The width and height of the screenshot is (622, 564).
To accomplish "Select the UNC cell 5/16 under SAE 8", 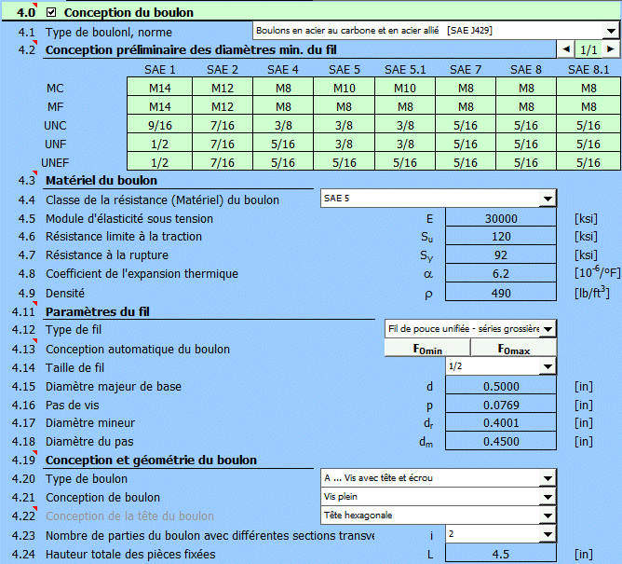I will coord(526,125).
